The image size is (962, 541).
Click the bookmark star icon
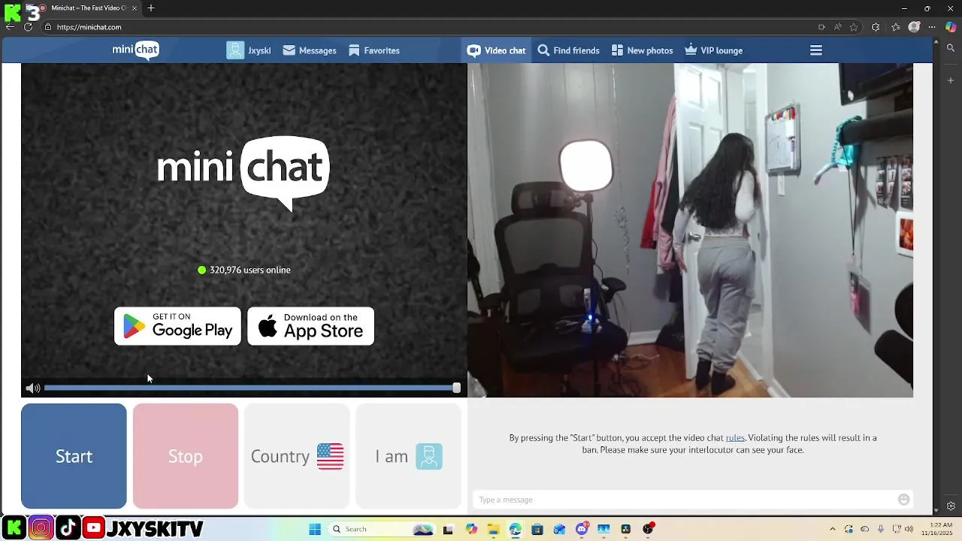pos(854,27)
